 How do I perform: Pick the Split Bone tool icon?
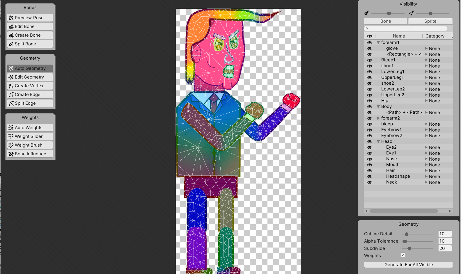pyautogui.click(x=11, y=44)
